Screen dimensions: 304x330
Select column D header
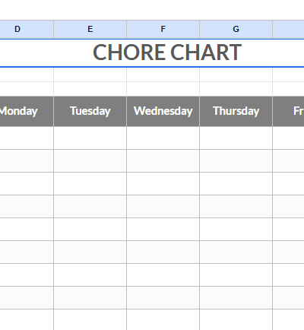pos(27,30)
